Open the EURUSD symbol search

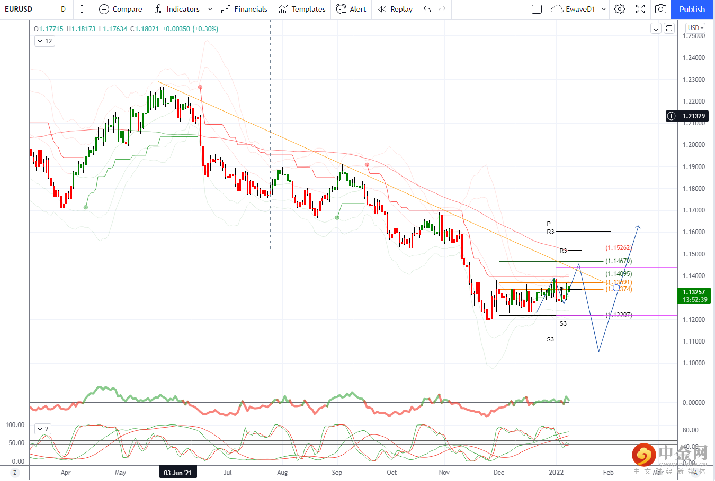[x=19, y=9]
